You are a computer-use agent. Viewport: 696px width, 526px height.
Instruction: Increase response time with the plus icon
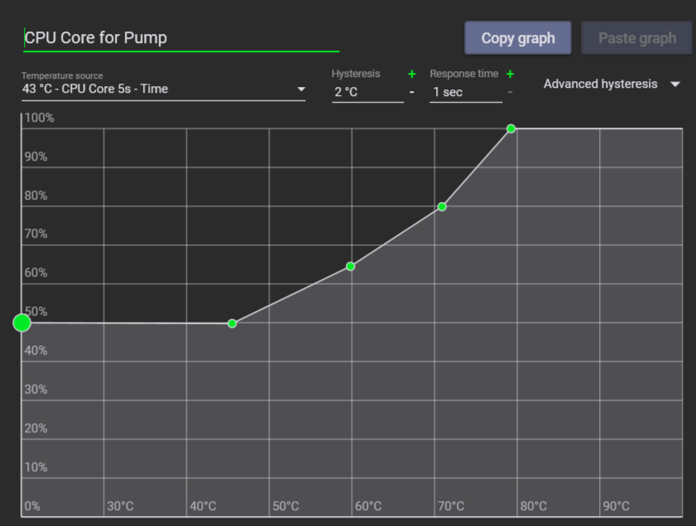(510, 74)
